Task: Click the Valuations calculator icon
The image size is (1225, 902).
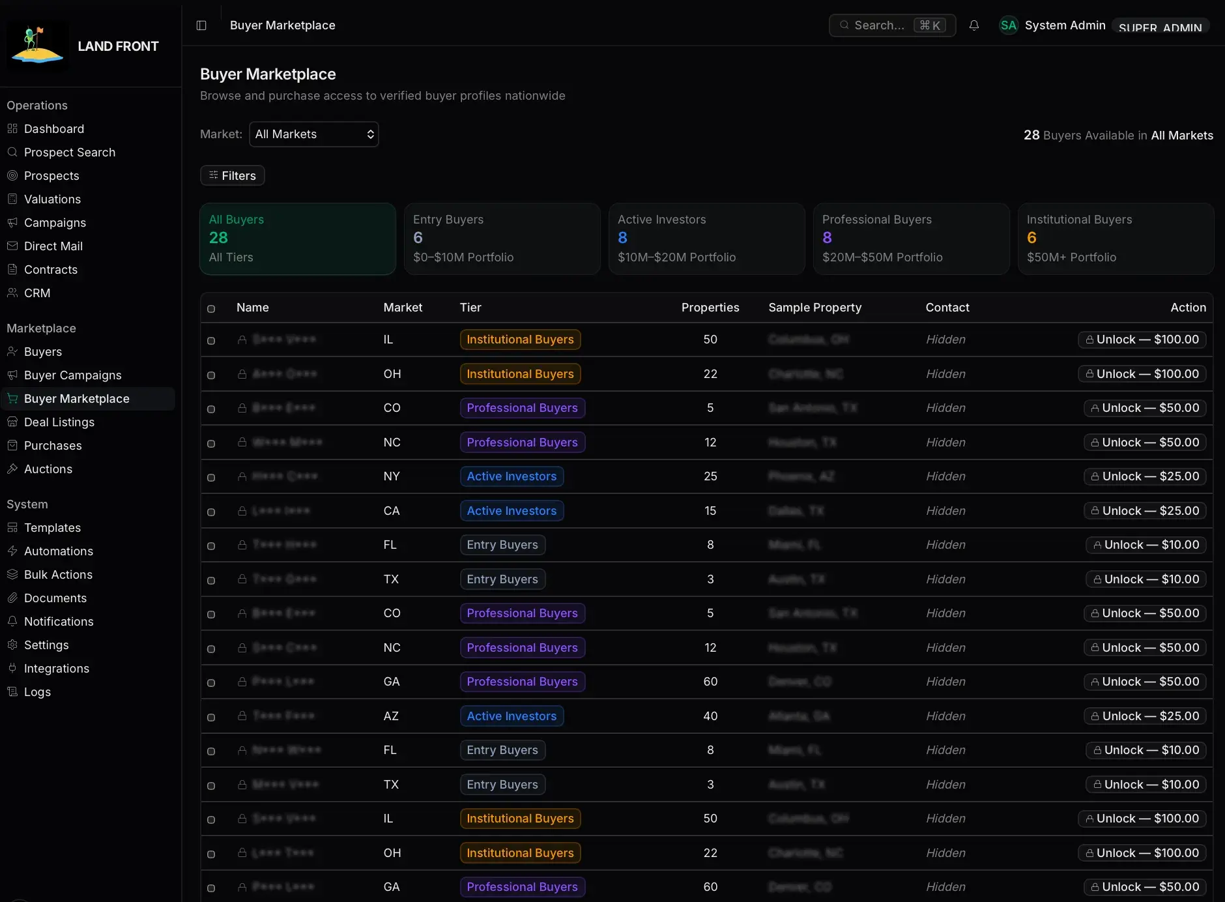Action: [x=12, y=199]
